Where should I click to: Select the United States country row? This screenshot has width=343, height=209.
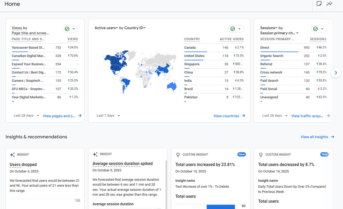click(214, 56)
